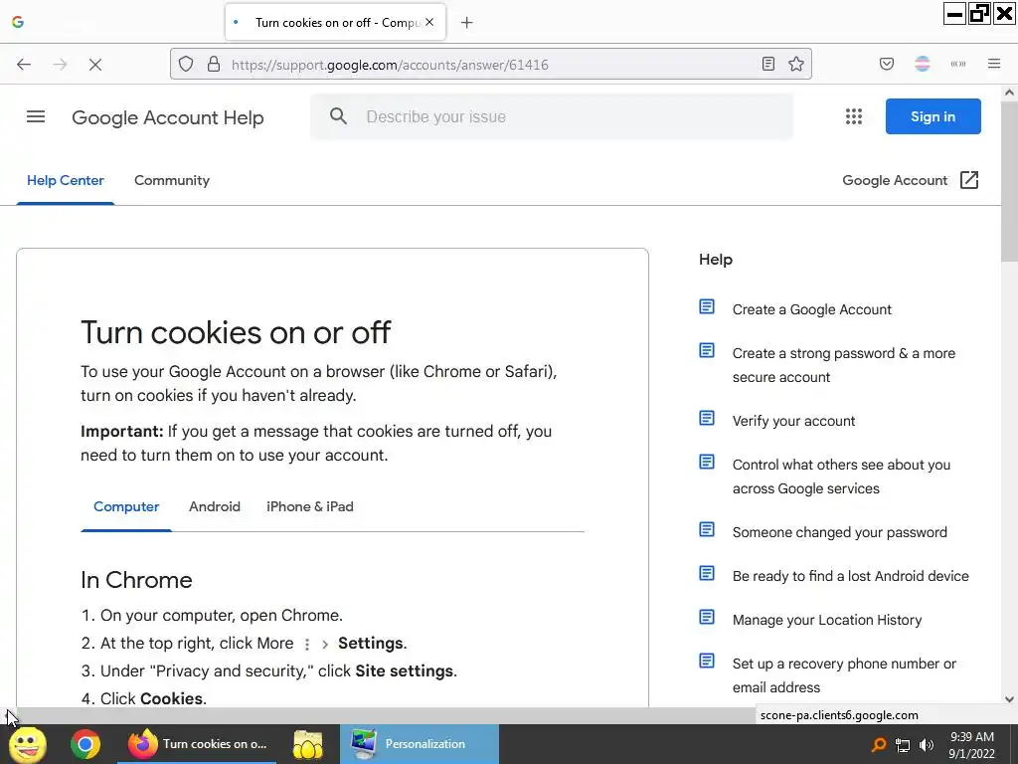This screenshot has height=764, width=1018.
Task: Open a new browser tab
Action: pyautogui.click(x=467, y=23)
